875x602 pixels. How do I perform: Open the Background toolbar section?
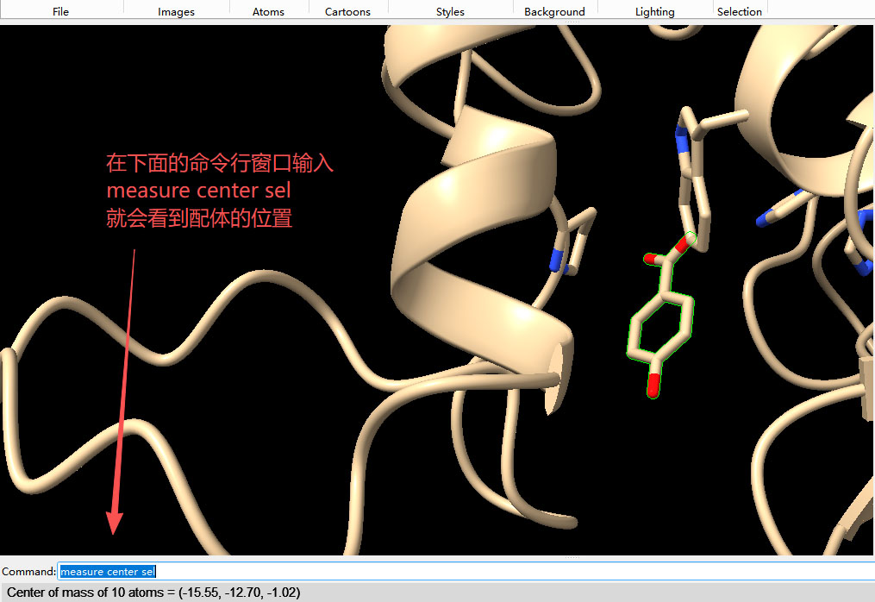tap(554, 11)
